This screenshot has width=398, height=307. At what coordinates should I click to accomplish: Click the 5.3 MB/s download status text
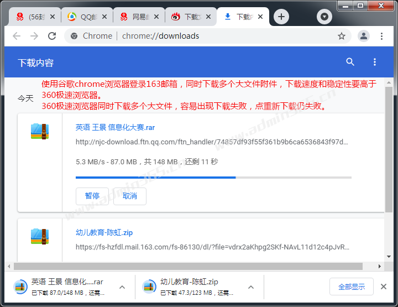click(x=146, y=162)
